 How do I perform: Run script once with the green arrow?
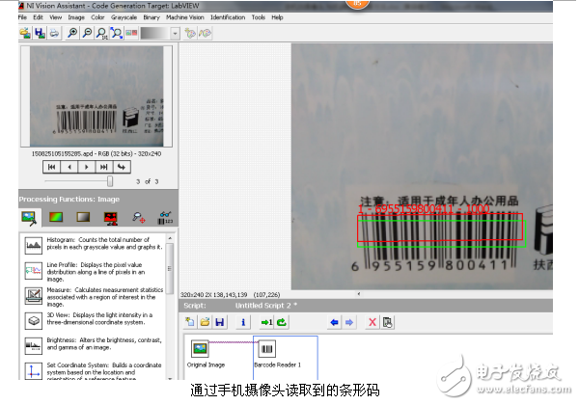pos(266,322)
